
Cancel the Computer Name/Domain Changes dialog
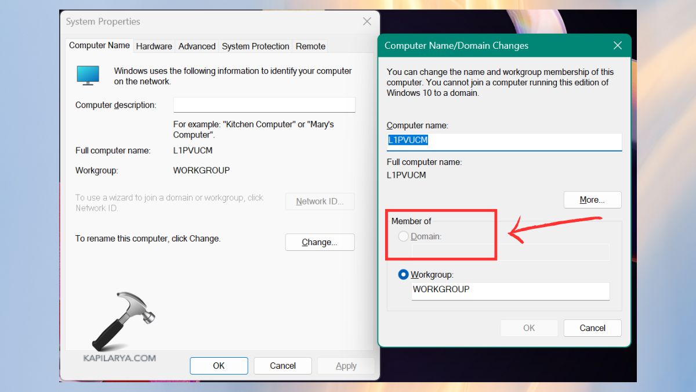[592, 328]
